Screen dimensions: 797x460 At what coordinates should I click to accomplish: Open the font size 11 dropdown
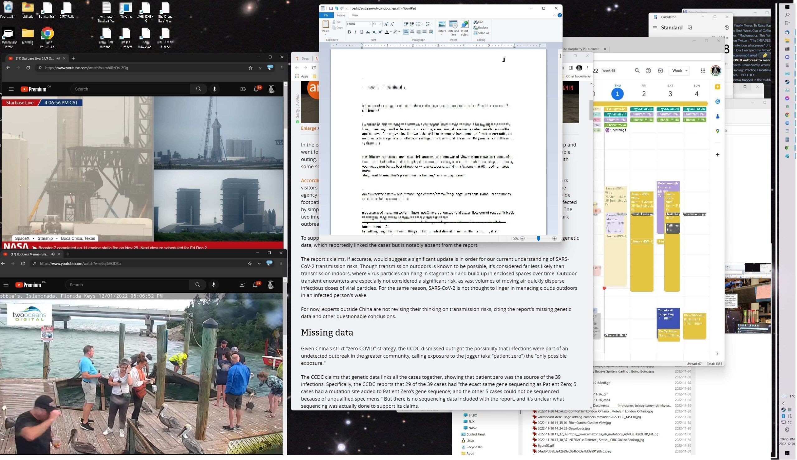[381, 24]
